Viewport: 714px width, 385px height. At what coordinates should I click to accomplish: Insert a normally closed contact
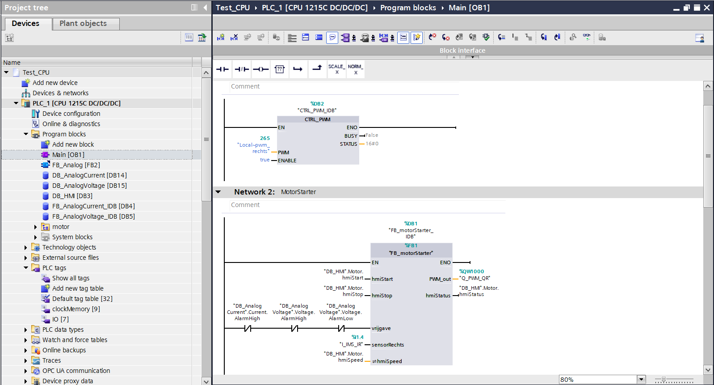pos(242,69)
